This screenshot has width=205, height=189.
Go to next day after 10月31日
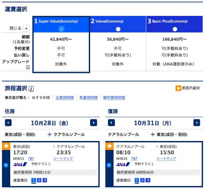coord(197,123)
